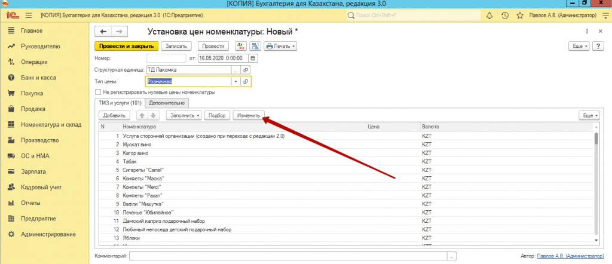Open Операции section
Image resolution: width=612 pixels, height=264 pixels.
tap(34, 62)
